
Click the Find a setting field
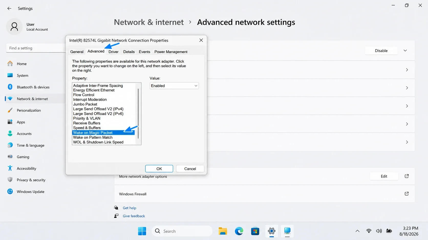point(36,48)
